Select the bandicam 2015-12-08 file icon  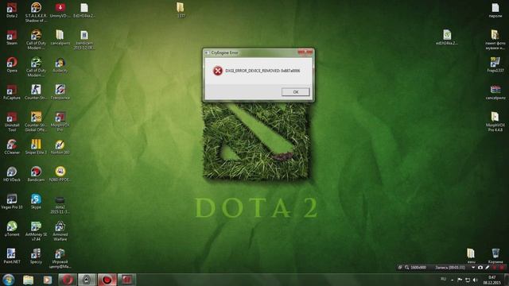(x=84, y=40)
